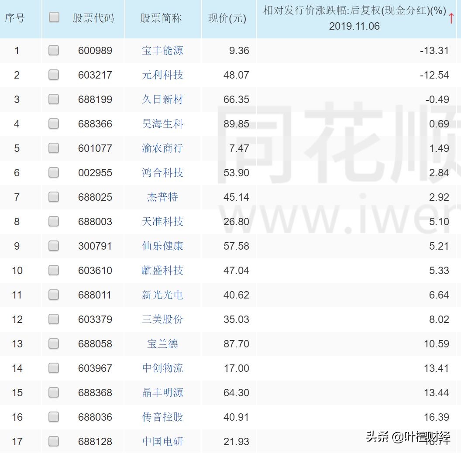Screen dimensions: 461x453
Task: Open the 久日新材 stock link
Action: point(162,99)
